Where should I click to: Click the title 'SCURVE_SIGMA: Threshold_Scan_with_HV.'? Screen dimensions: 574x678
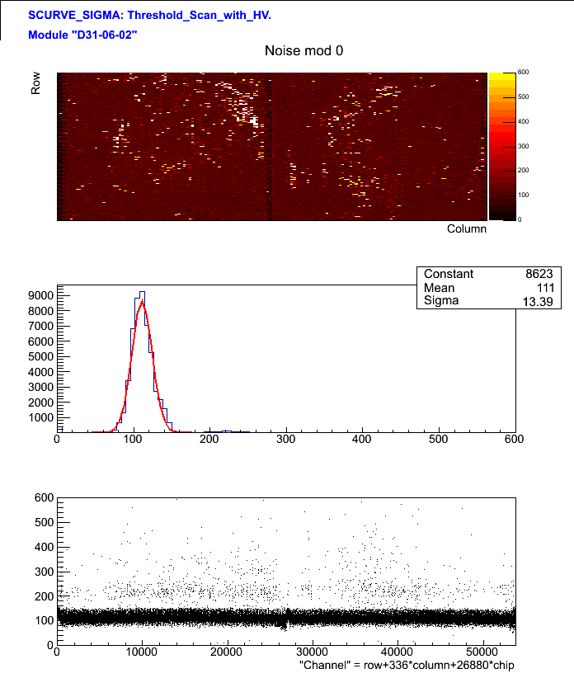coord(149,15)
